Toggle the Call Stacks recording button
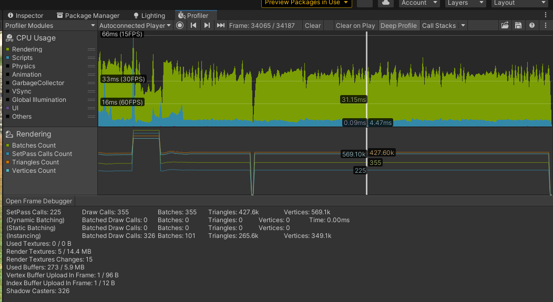553x302 pixels. tap(438, 25)
